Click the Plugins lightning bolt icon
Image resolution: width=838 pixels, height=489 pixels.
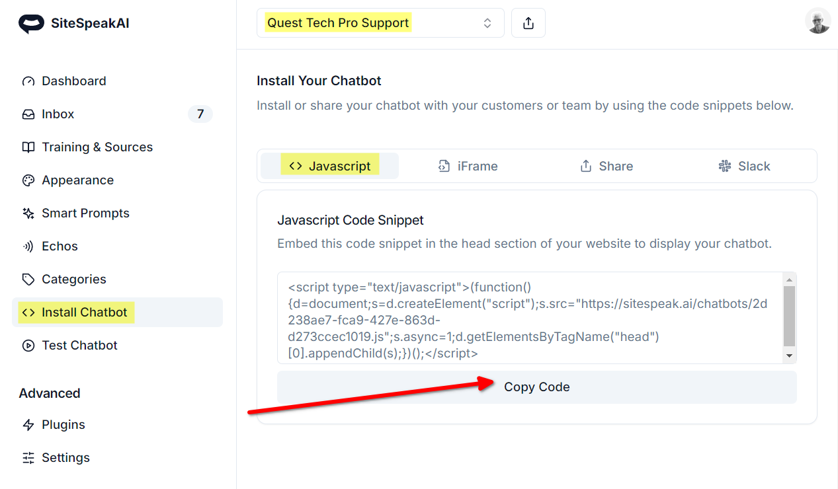click(28, 425)
